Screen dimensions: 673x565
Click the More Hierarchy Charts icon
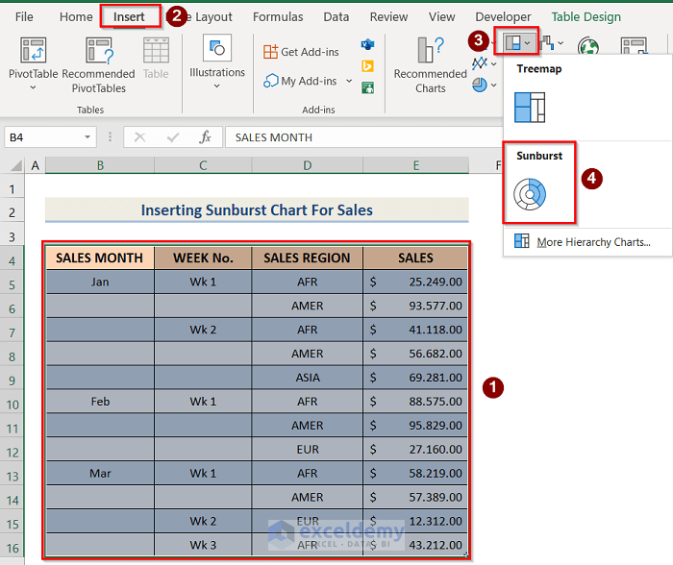521,241
